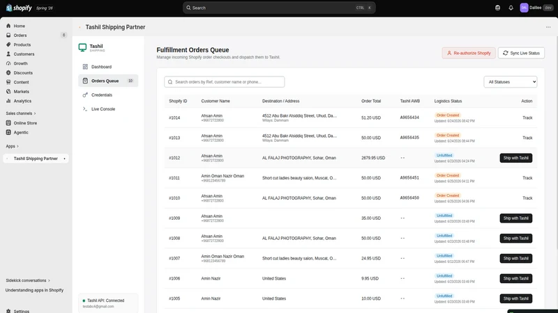The image size is (558, 313).
Task: Click the Products tag icon
Action: point(8,45)
